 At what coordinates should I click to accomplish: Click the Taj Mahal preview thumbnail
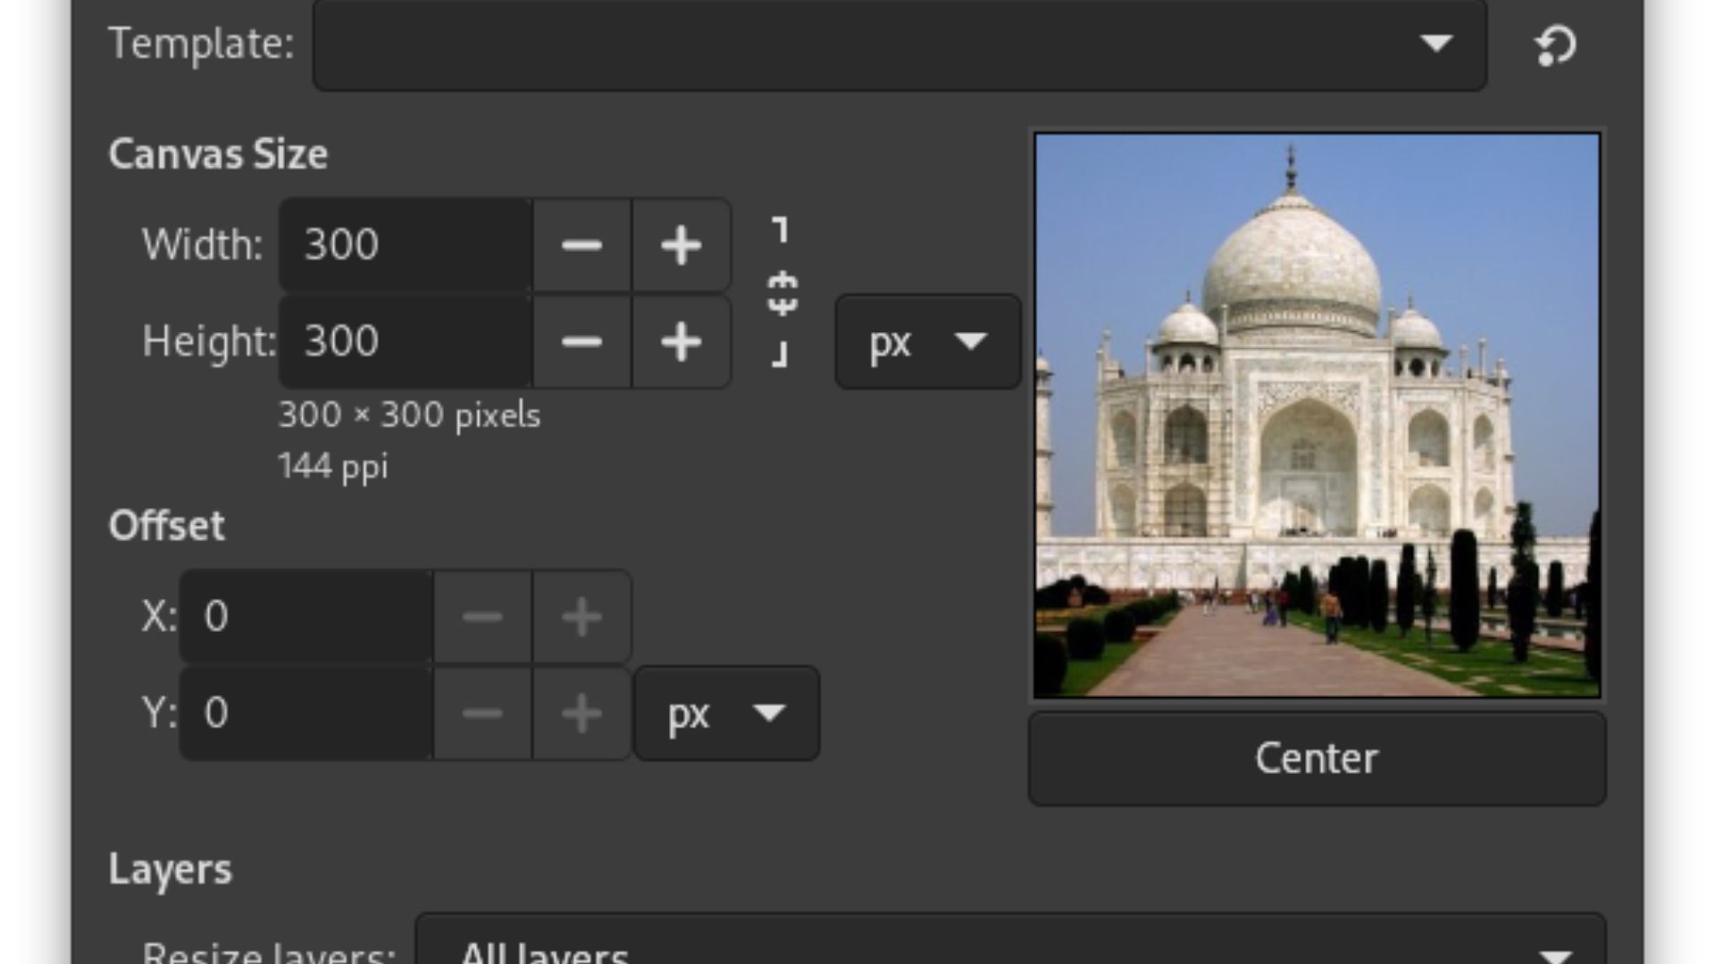point(1318,415)
